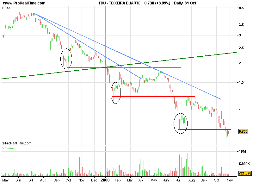Click the 10M volume axis label
This screenshot has width=253, height=190.
pyautogui.click(x=242, y=151)
